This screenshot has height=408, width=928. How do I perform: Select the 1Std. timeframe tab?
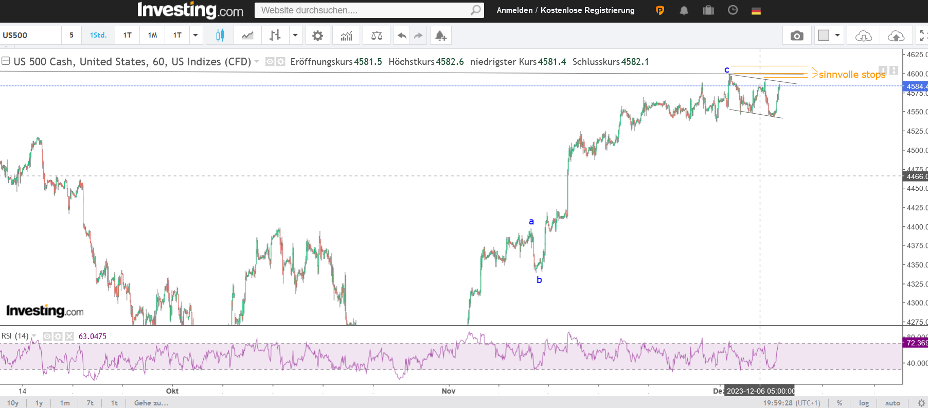point(98,36)
